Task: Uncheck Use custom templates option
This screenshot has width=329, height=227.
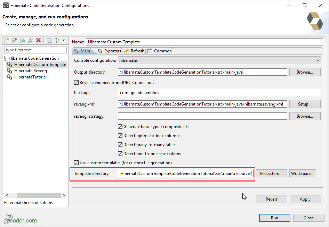Action: tap(76, 162)
